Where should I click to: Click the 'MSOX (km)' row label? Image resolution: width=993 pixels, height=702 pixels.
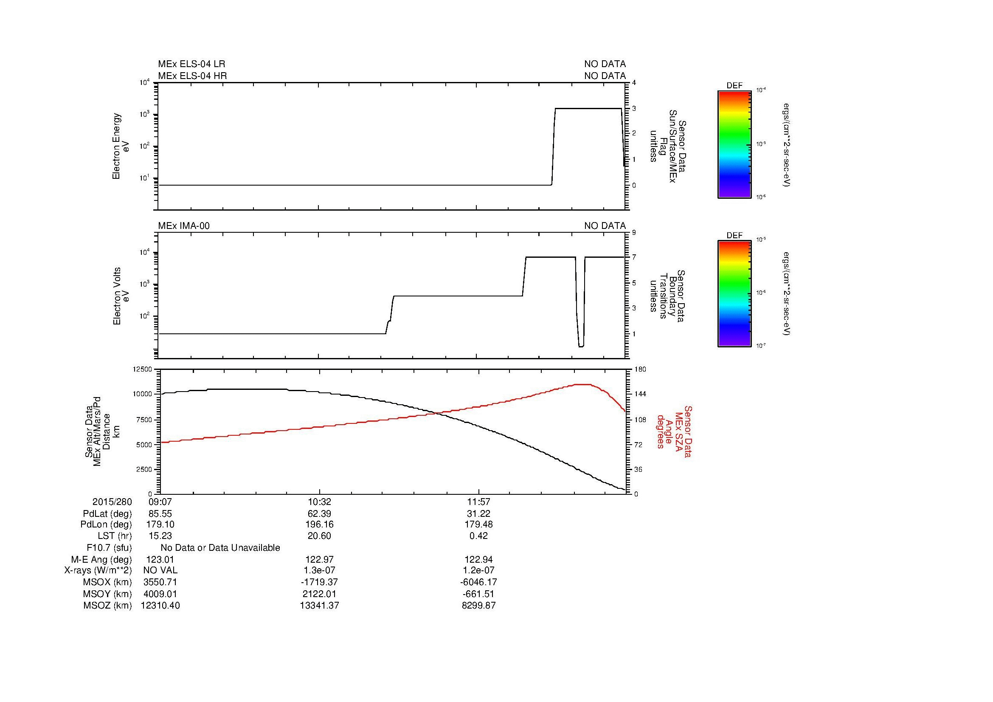107,582
